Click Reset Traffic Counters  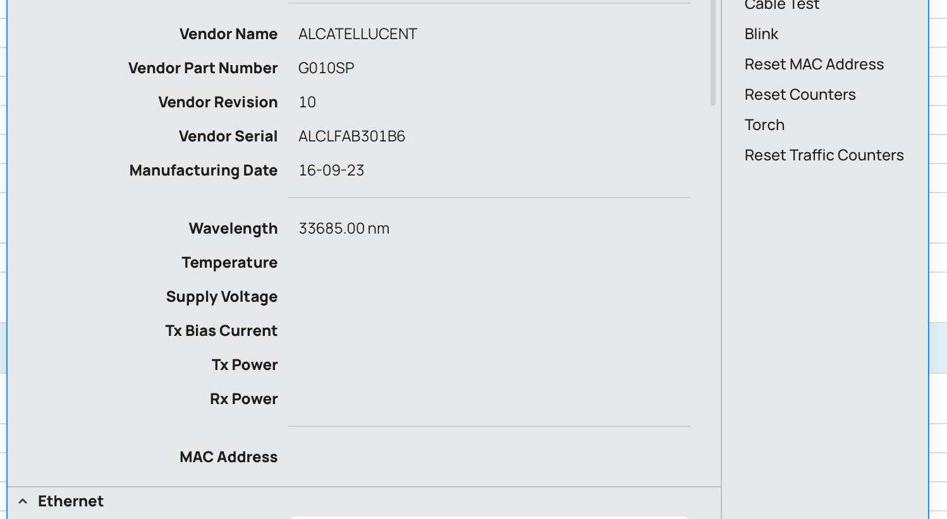click(824, 155)
